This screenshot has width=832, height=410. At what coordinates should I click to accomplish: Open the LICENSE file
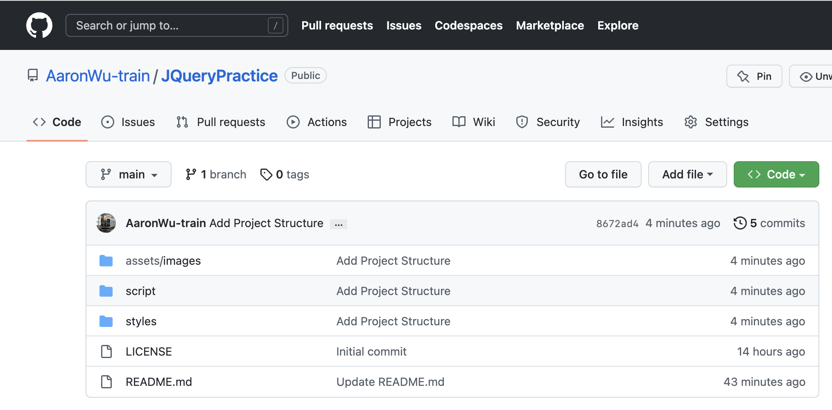149,351
